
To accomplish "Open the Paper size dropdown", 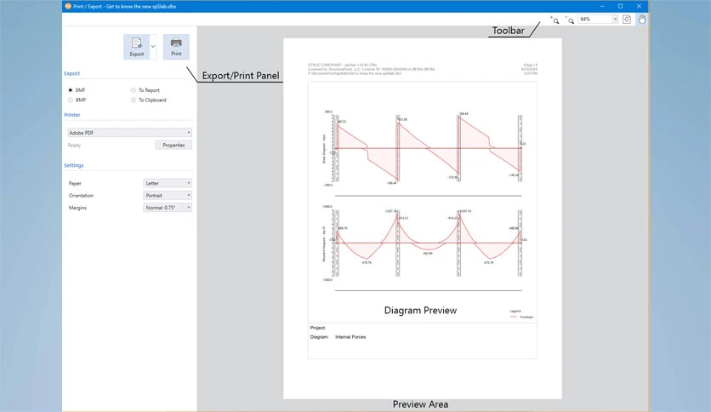I will (168, 183).
